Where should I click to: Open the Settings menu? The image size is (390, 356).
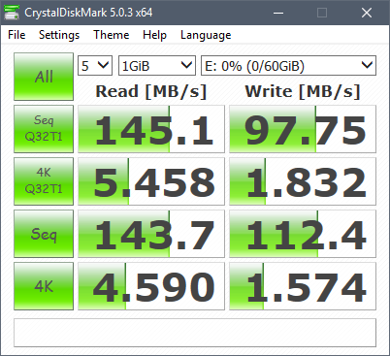[59, 35]
